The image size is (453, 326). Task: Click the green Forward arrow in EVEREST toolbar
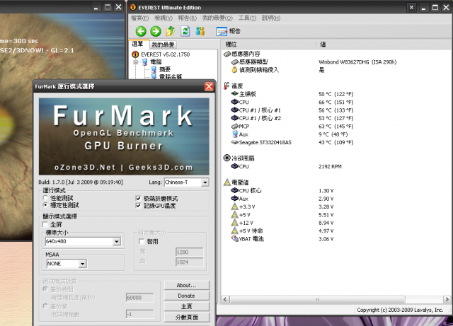[x=156, y=31]
